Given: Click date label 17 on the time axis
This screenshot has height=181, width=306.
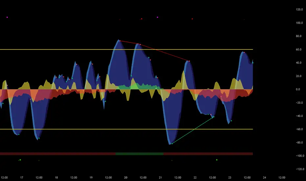Looking at the screenshot, I should click(22, 177).
